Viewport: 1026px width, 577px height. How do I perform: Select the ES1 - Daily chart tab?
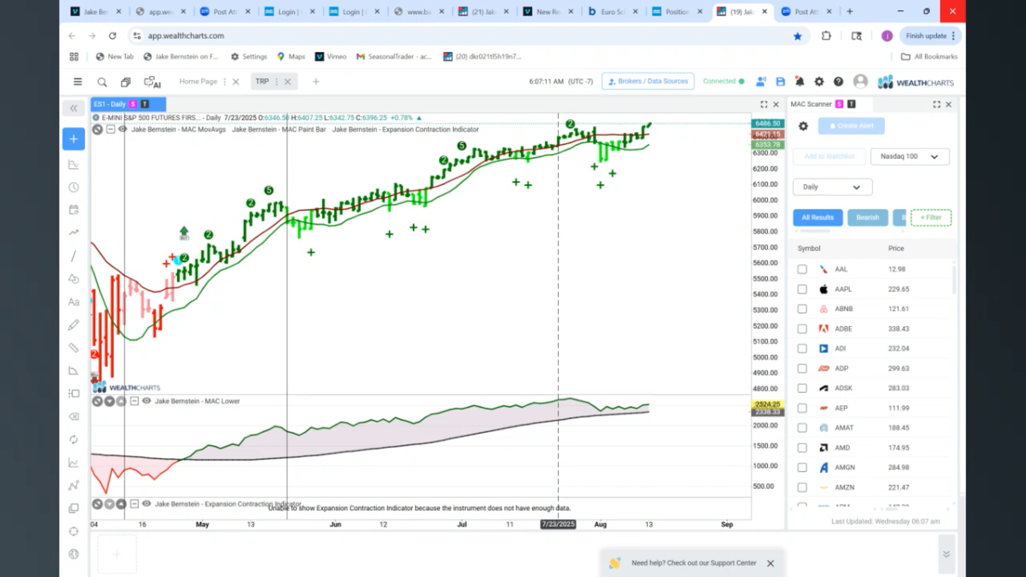128,104
